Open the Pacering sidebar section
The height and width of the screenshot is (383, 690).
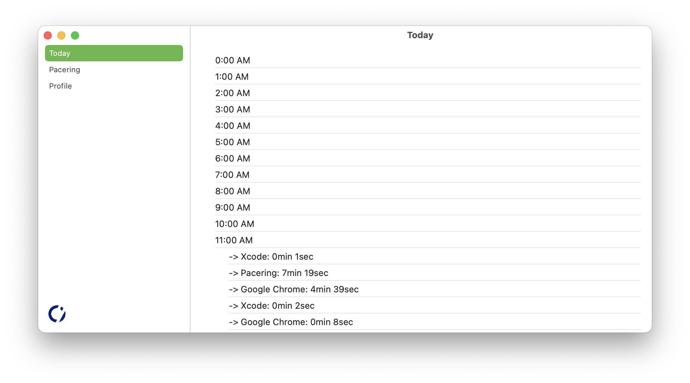114,70
